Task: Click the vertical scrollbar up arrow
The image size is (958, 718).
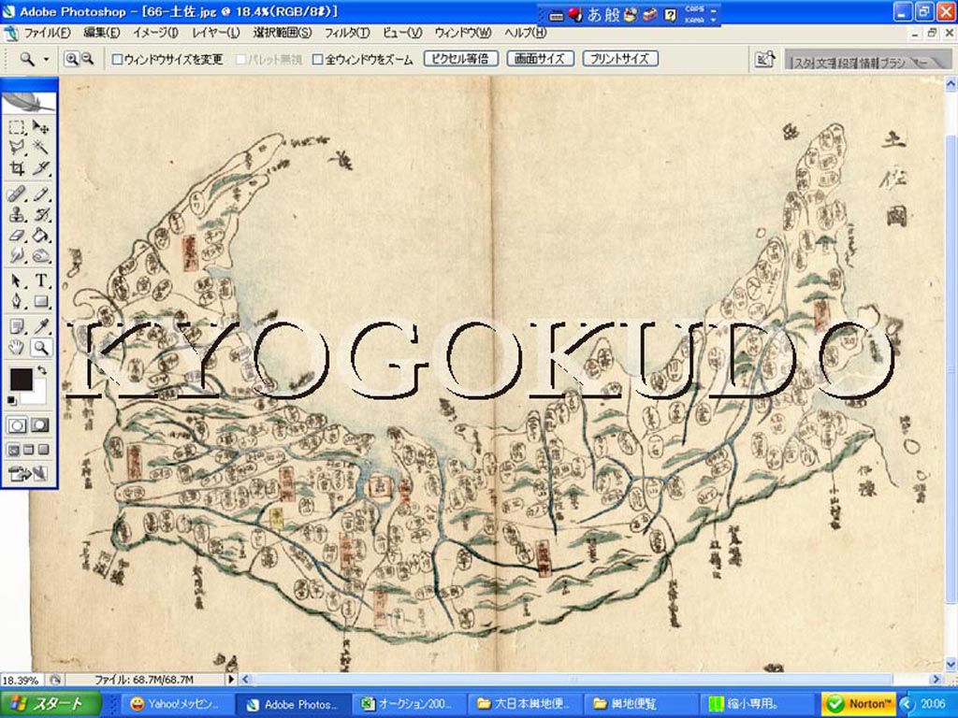Action: [951, 83]
